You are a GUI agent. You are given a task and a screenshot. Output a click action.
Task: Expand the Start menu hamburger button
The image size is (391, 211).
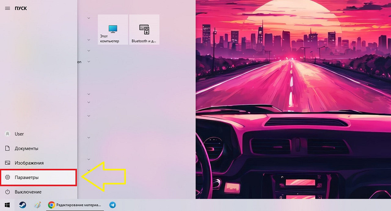(7, 8)
